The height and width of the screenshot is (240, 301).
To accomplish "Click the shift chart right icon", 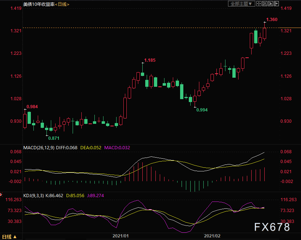I will [271, 4].
